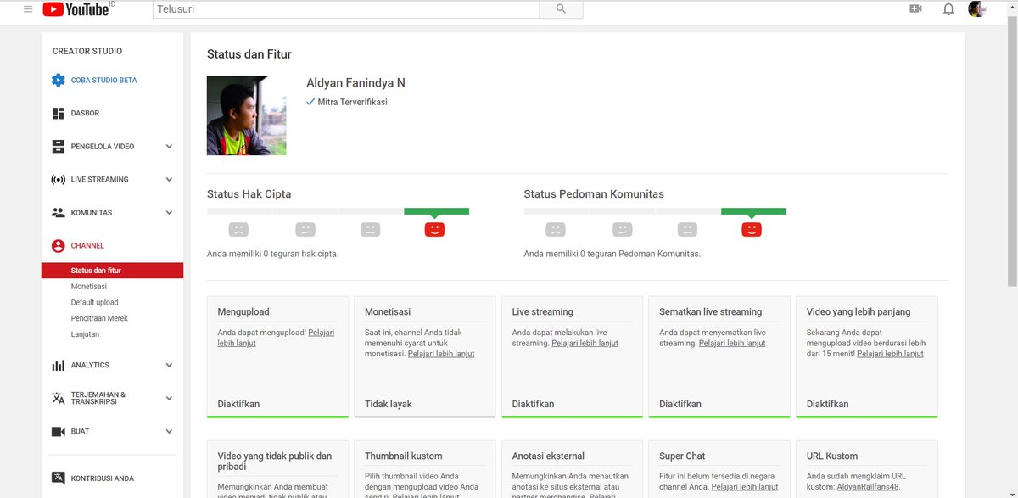
Task: Click Thumbnail kustom card title
Action: (x=404, y=456)
